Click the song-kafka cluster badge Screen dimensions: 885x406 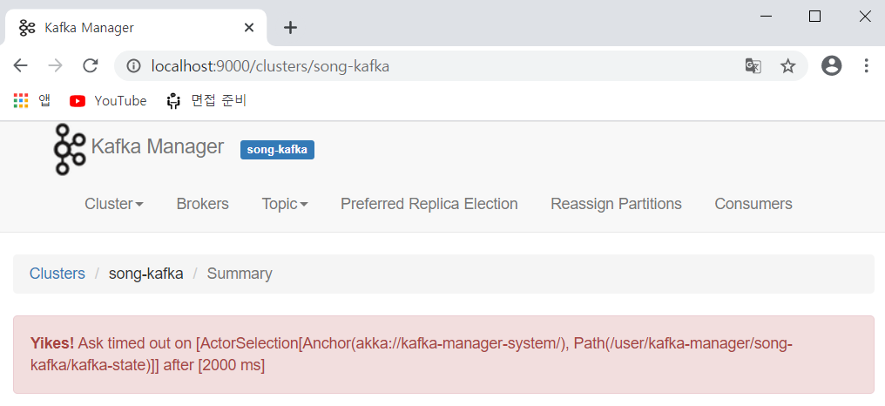[x=277, y=150]
